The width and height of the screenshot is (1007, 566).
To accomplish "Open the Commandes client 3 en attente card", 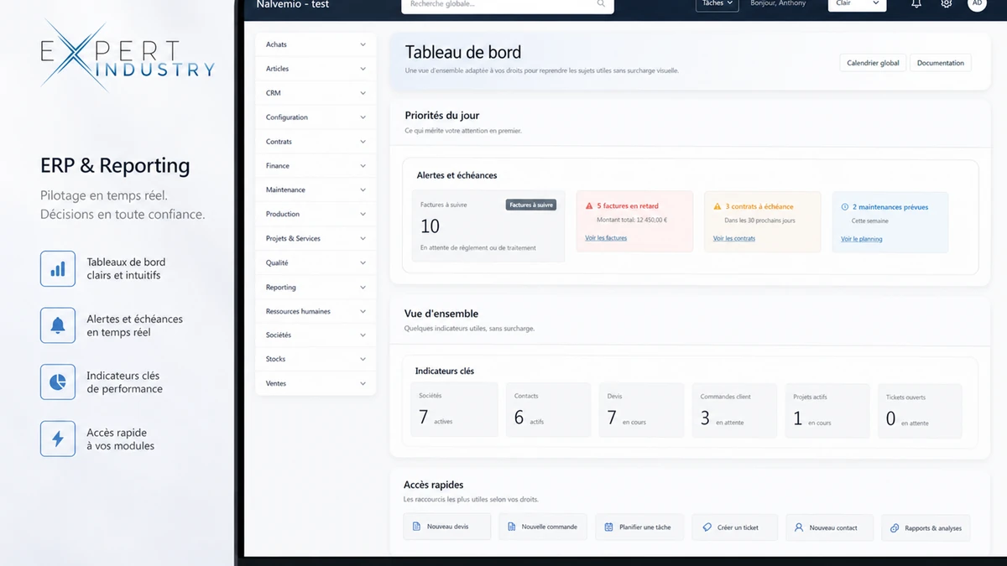I will point(734,410).
